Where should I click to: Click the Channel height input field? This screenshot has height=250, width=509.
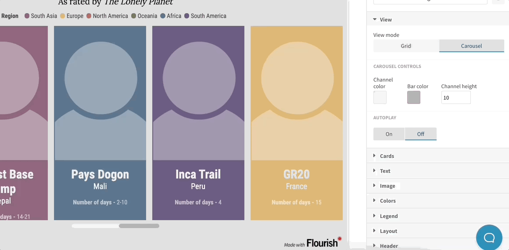click(455, 98)
